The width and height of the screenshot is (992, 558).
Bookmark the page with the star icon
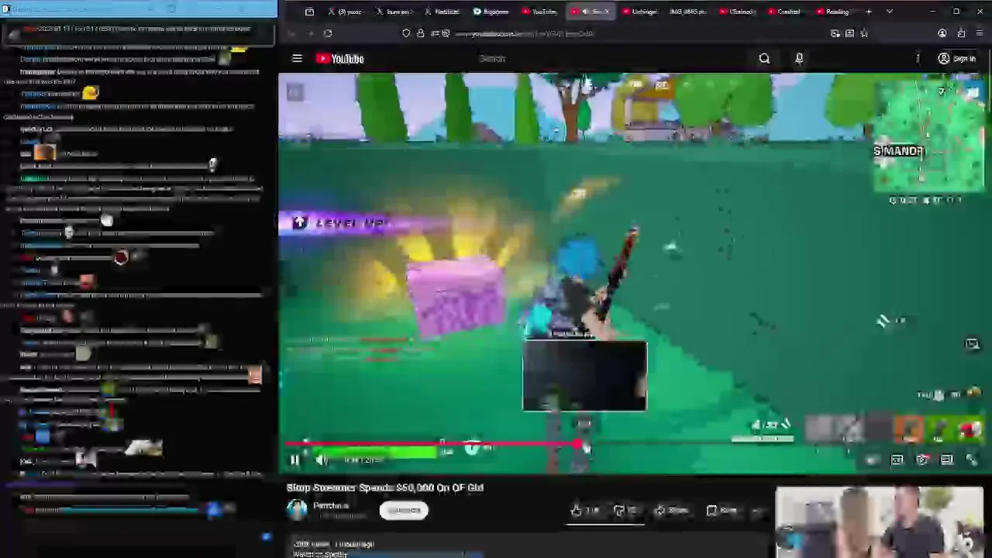tap(864, 33)
